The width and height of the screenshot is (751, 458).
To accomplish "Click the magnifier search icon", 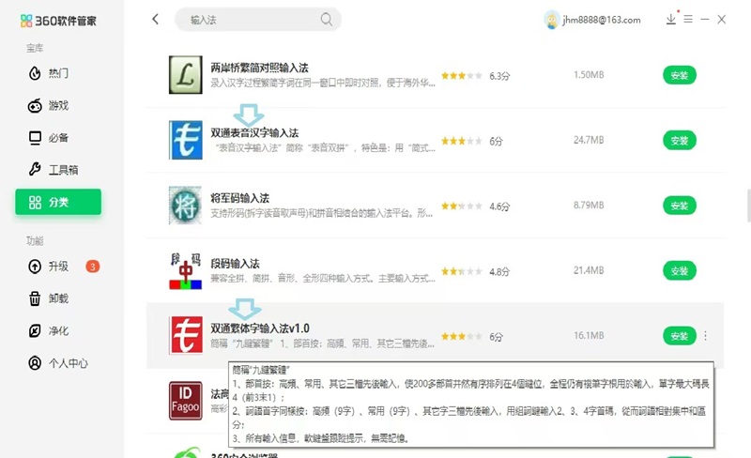I will coord(326,19).
